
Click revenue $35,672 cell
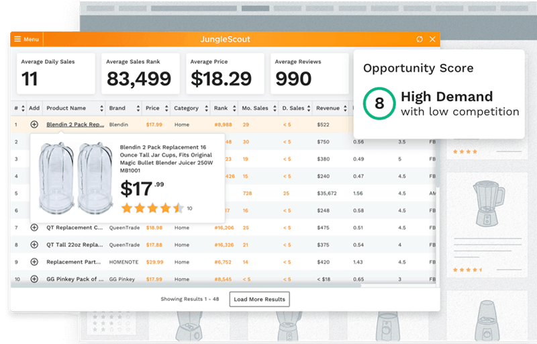(327, 193)
